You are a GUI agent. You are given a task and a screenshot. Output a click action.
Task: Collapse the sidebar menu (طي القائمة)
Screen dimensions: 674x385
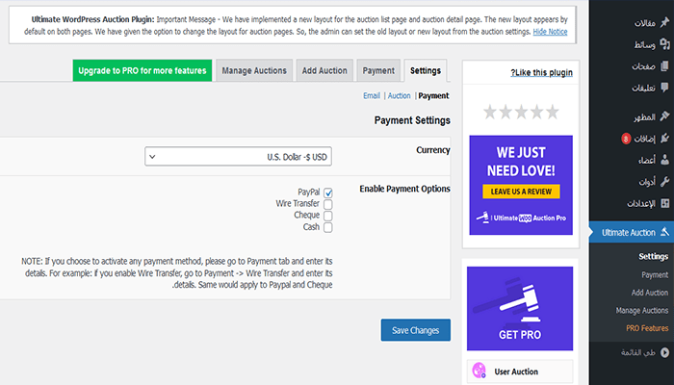pyautogui.click(x=664, y=354)
